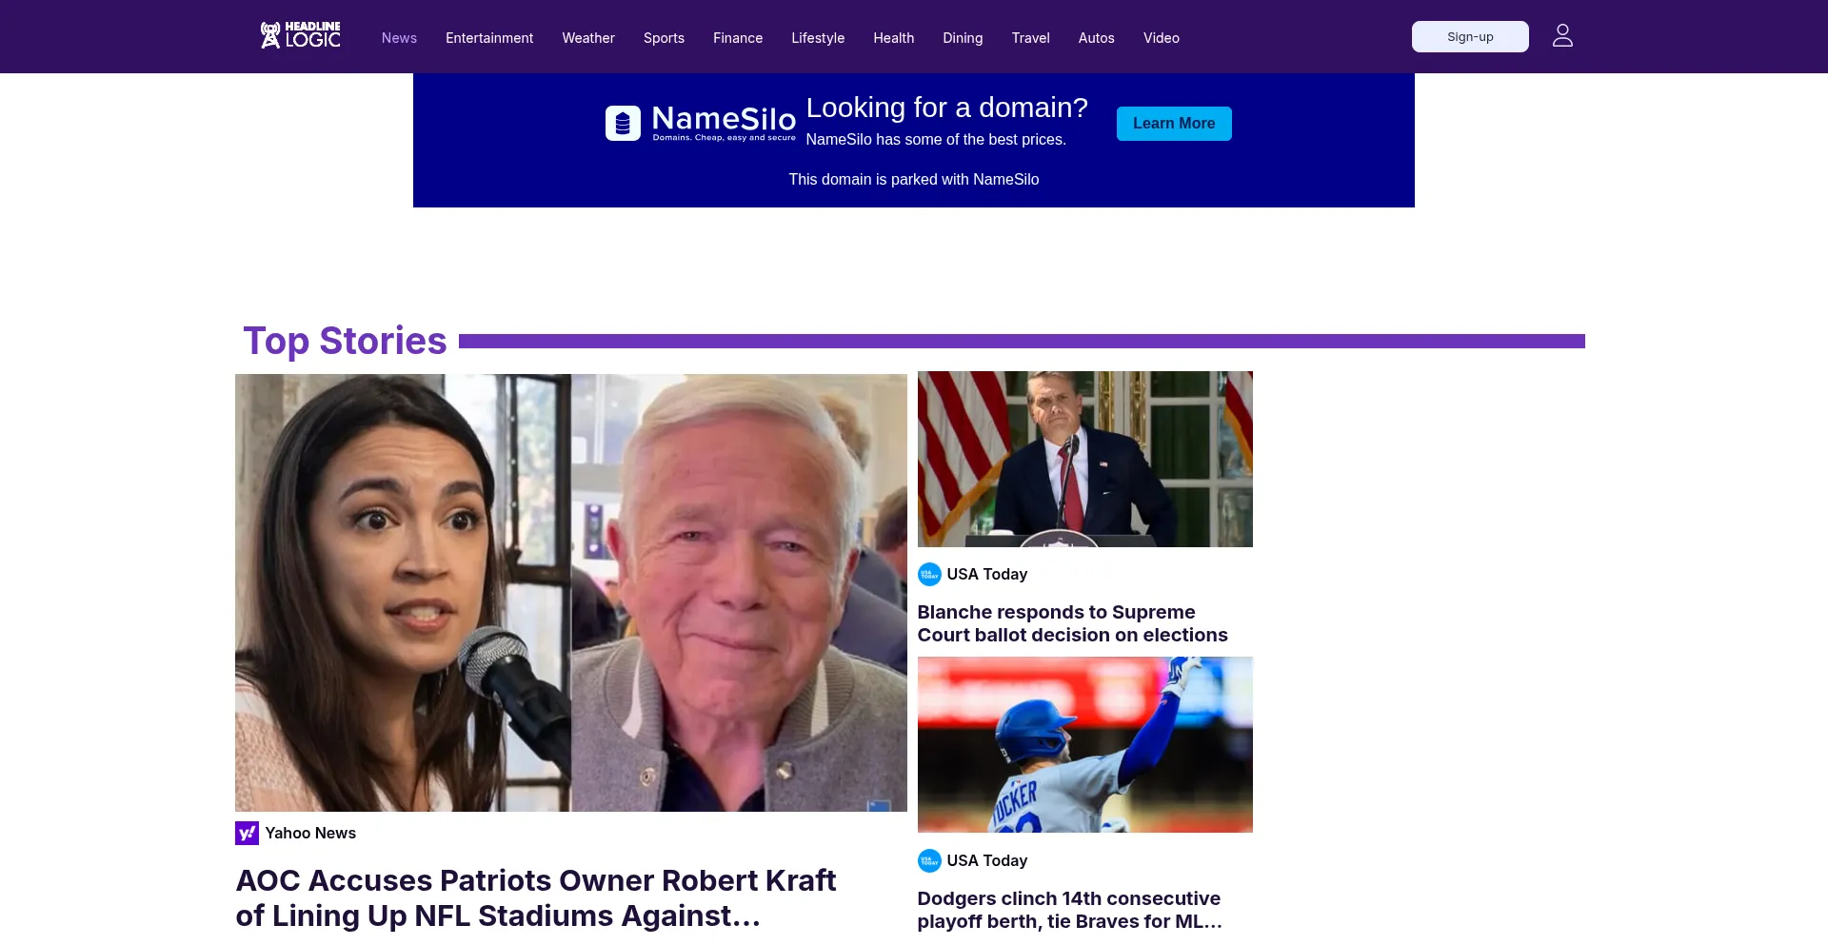Open the Blanche responds to Supreme Court headline
The image size is (1828, 945).
click(x=1073, y=623)
